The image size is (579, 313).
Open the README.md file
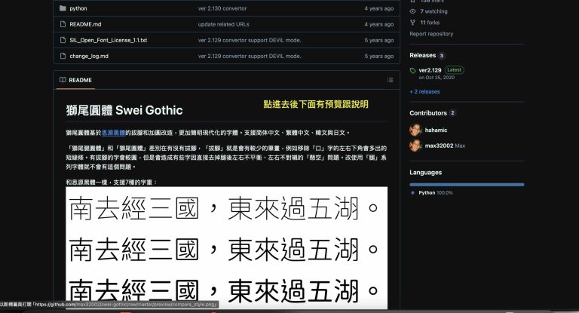tap(85, 24)
